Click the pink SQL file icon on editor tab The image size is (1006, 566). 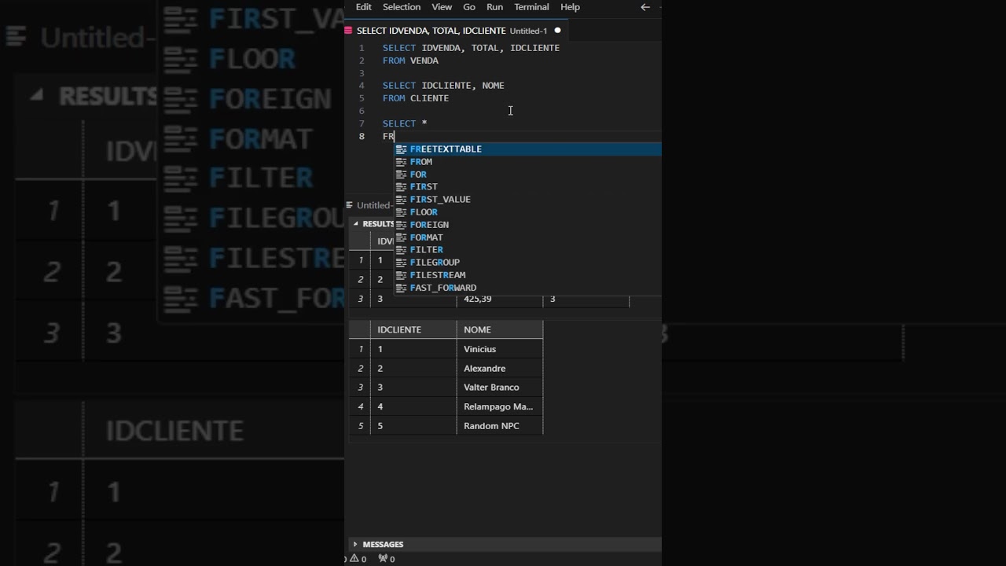pyautogui.click(x=348, y=31)
